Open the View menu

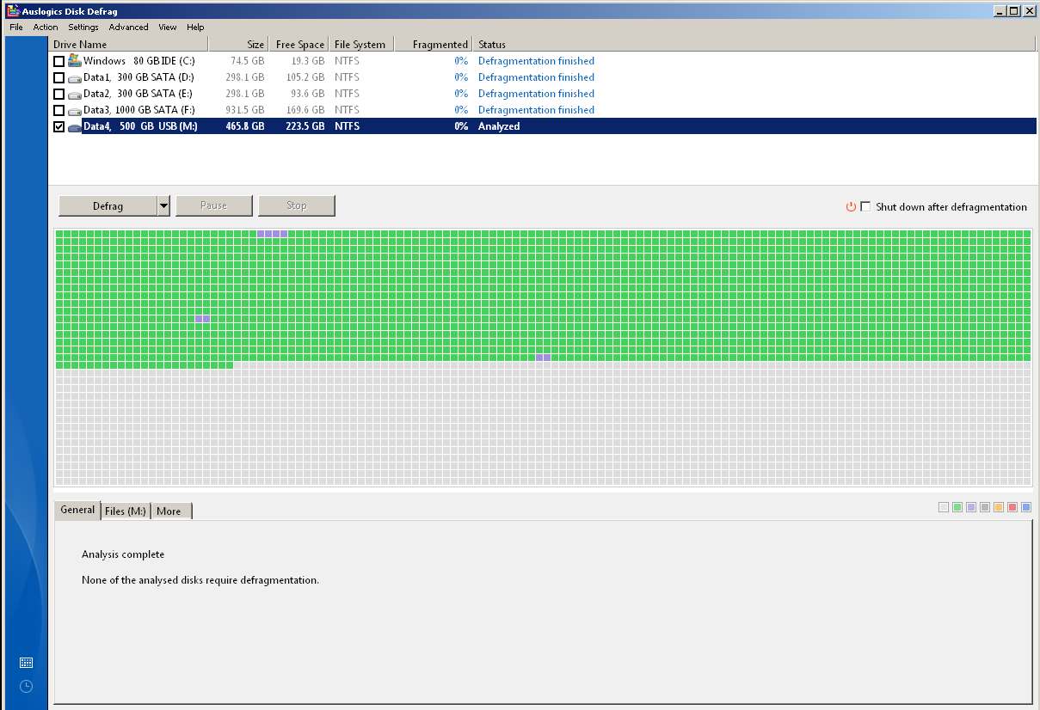[x=168, y=28]
